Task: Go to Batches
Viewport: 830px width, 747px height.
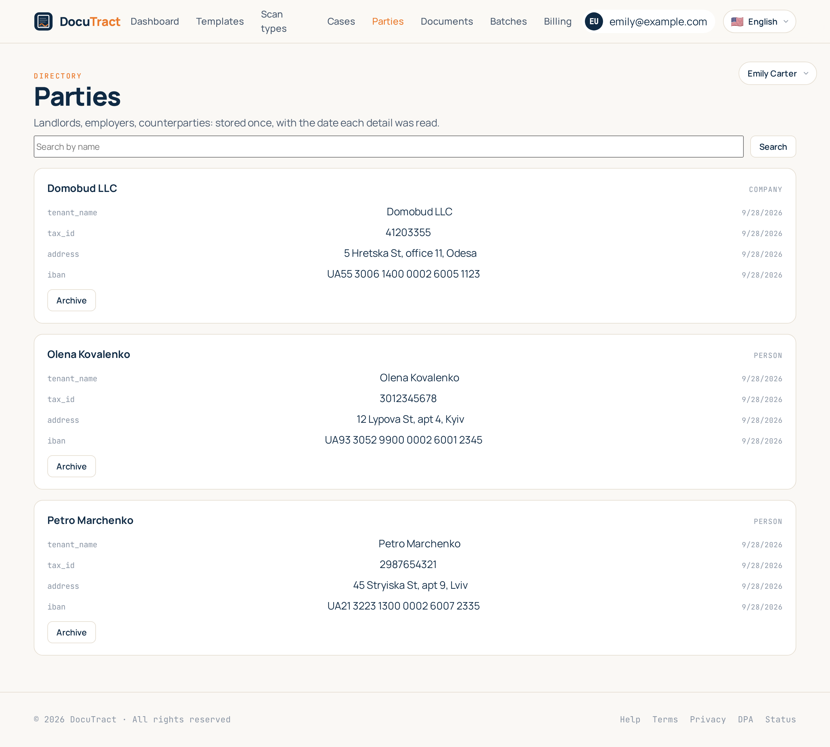Action: (x=508, y=21)
